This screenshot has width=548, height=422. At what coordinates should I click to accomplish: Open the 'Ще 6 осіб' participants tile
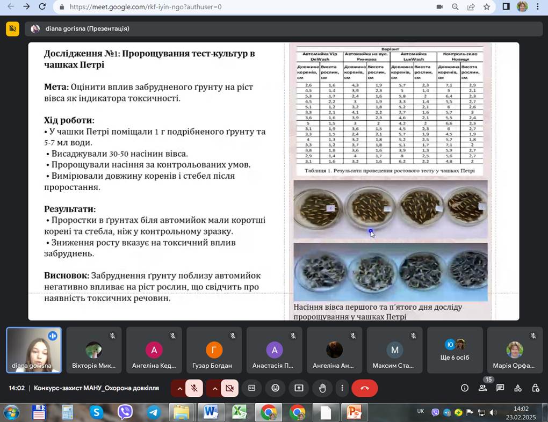pos(455,350)
